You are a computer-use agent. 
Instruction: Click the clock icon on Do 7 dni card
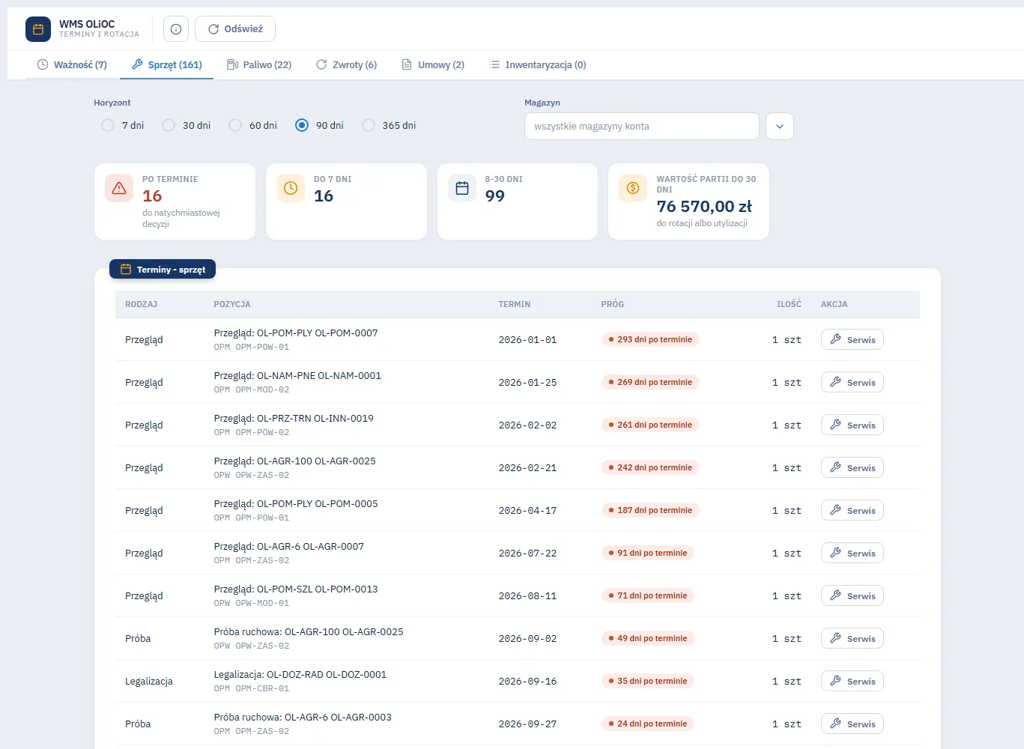pyautogui.click(x=291, y=188)
